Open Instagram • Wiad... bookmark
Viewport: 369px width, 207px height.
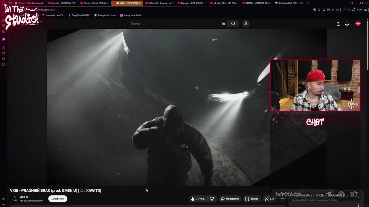click(131, 15)
